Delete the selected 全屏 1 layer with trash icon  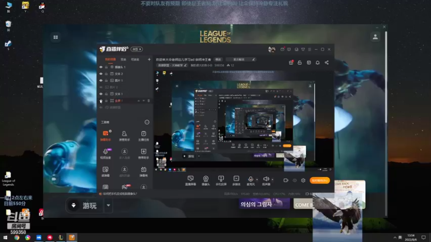pos(149,101)
